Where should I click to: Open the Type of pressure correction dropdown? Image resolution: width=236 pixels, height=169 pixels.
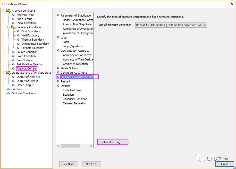pos(171,25)
